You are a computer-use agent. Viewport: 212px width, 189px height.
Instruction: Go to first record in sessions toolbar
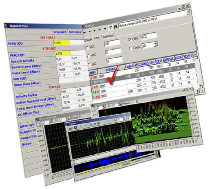(x=85, y=32)
